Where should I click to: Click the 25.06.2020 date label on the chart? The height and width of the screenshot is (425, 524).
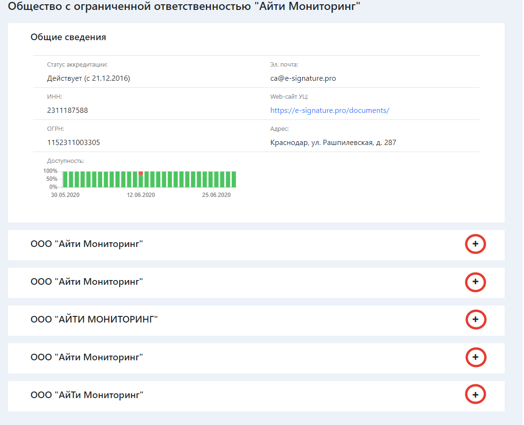coord(217,195)
